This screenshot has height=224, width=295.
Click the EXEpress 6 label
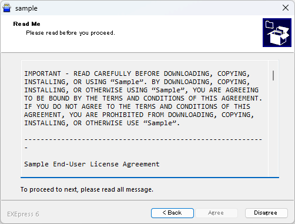tap(23, 214)
